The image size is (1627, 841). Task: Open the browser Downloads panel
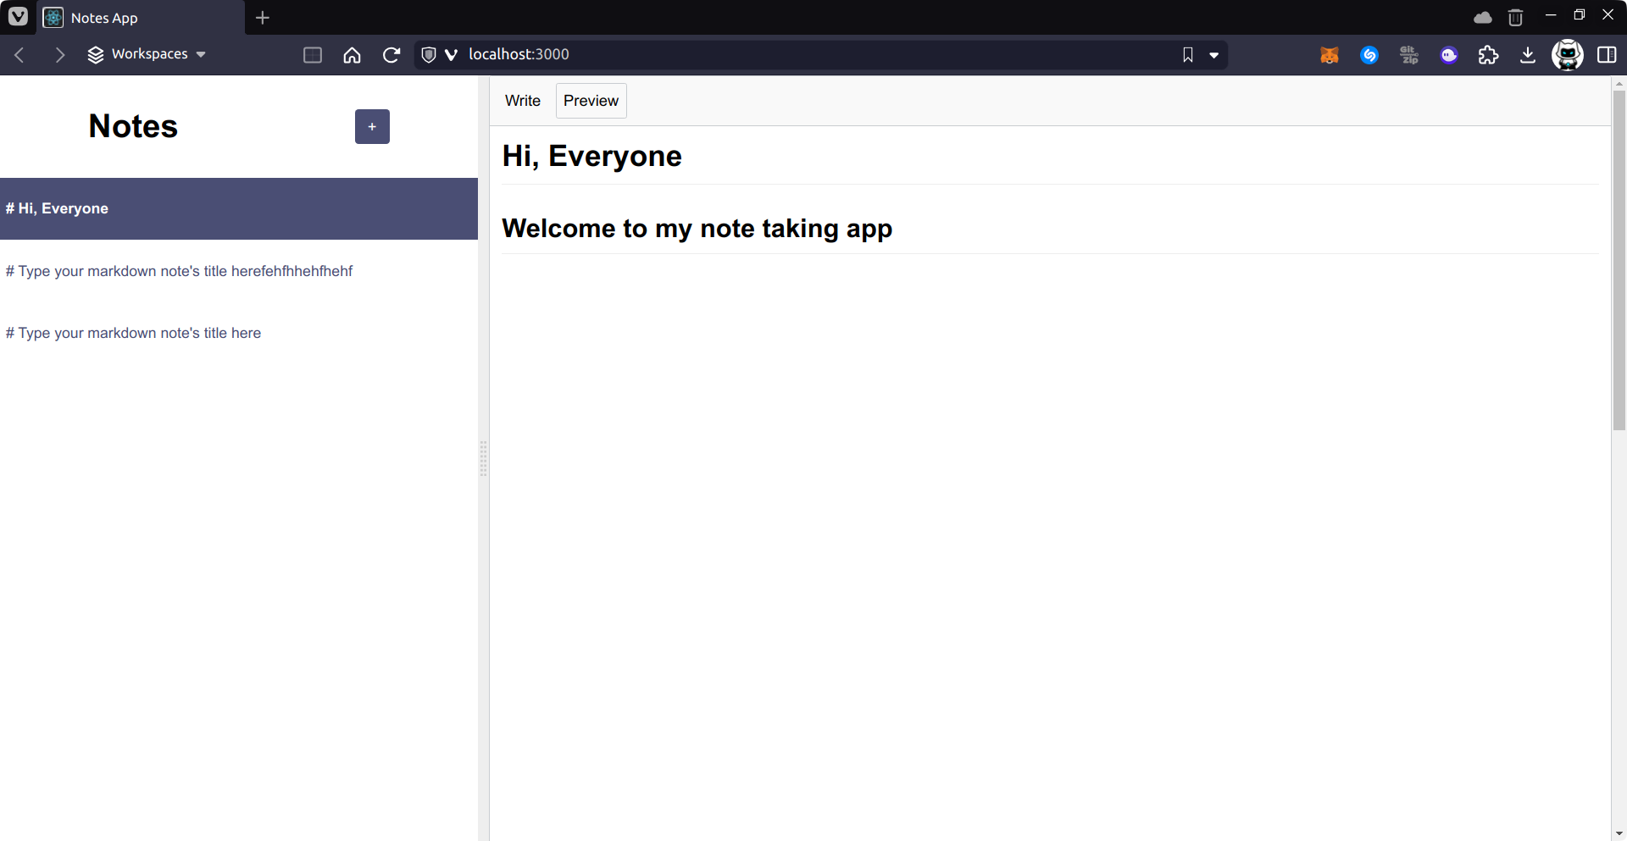tap(1527, 54)
